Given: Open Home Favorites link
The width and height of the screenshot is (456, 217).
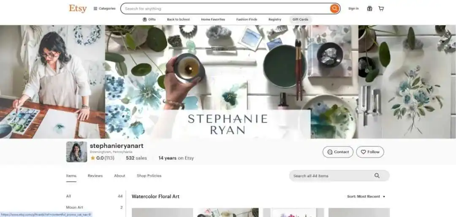Looking at the screenshot, I should coord(213,19).
